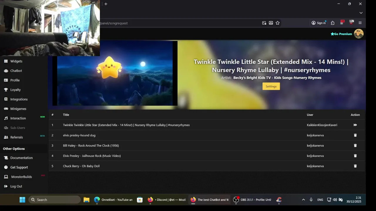Skip the current Twinkle Twinkle song
This screenshot has width=376, height=211.
[355, 125]
